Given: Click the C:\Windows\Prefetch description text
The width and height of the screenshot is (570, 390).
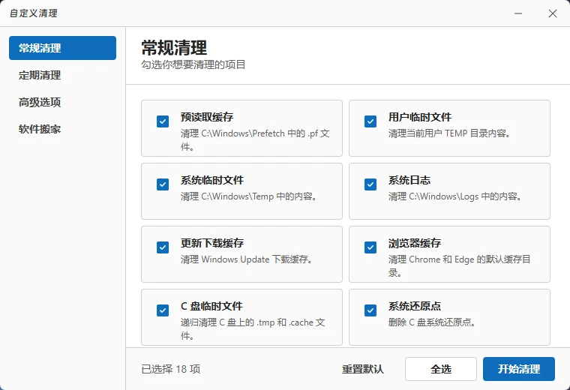Looking at the screenshot, I should tap(255, 140).
